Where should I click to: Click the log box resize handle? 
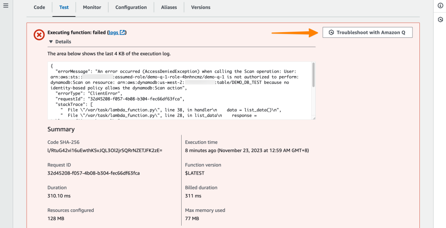(x=314, y=118)
